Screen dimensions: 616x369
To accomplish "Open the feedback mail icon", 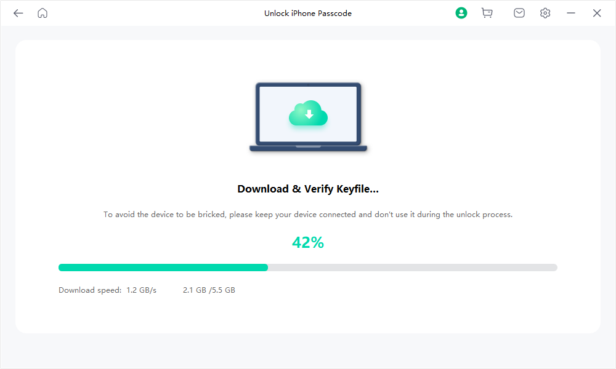I will click(519, 12).
